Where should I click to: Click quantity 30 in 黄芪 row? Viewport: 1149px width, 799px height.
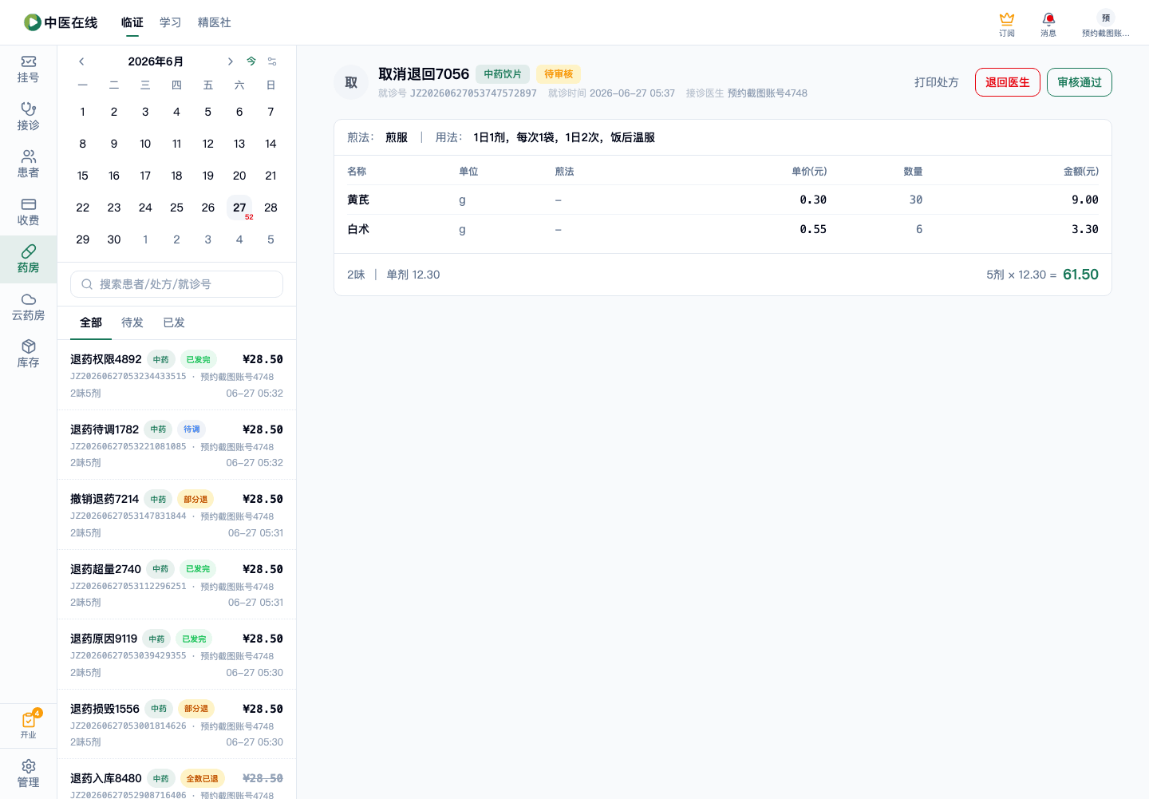coord(916,200)
